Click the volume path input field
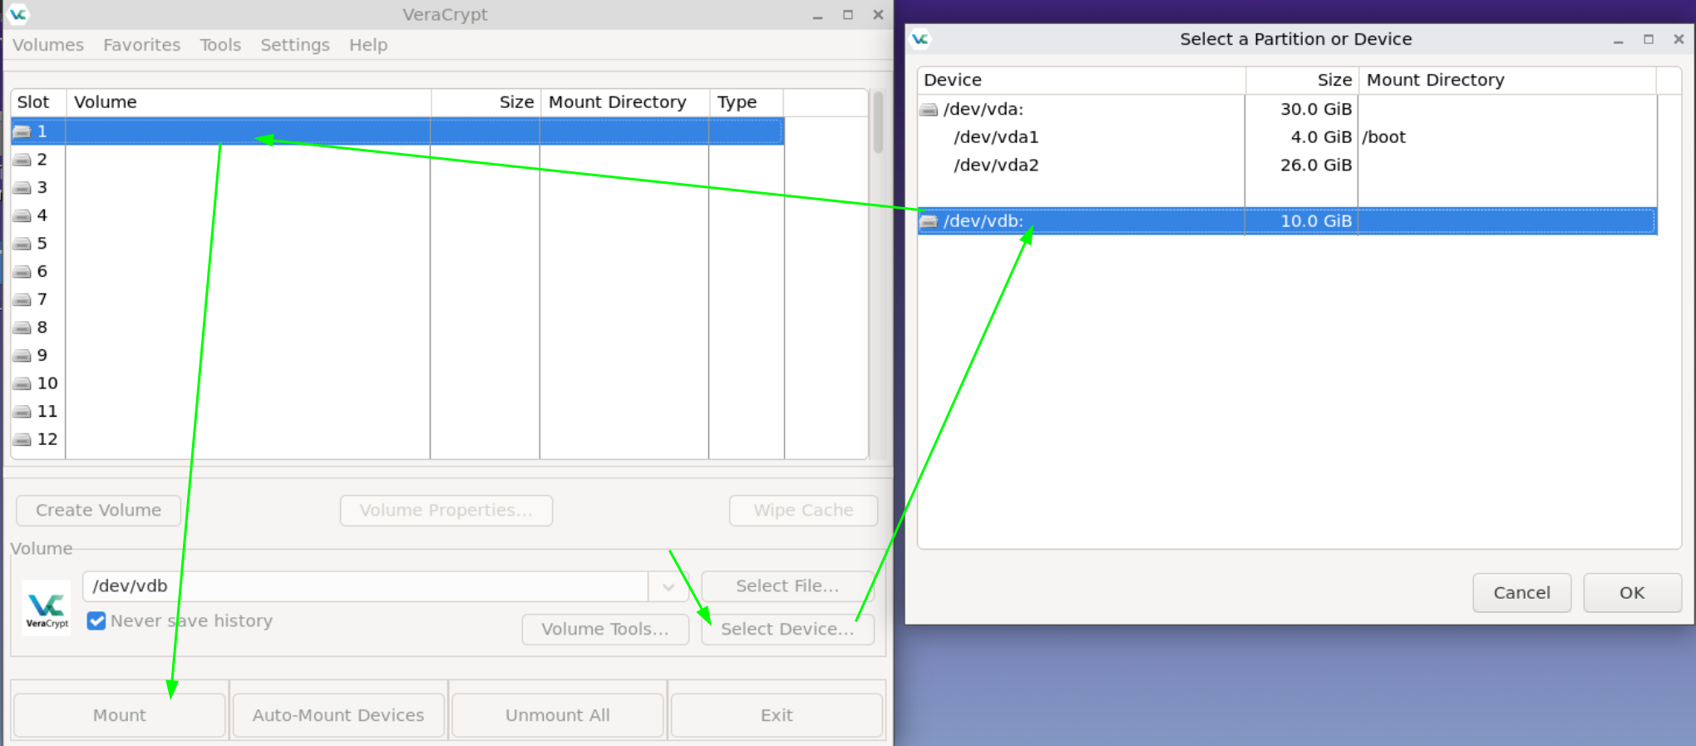Viewport: 1696px width, 746px height. 365,586
